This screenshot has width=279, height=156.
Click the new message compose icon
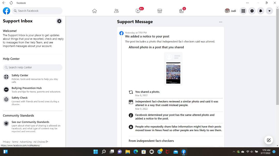point(269,140)
